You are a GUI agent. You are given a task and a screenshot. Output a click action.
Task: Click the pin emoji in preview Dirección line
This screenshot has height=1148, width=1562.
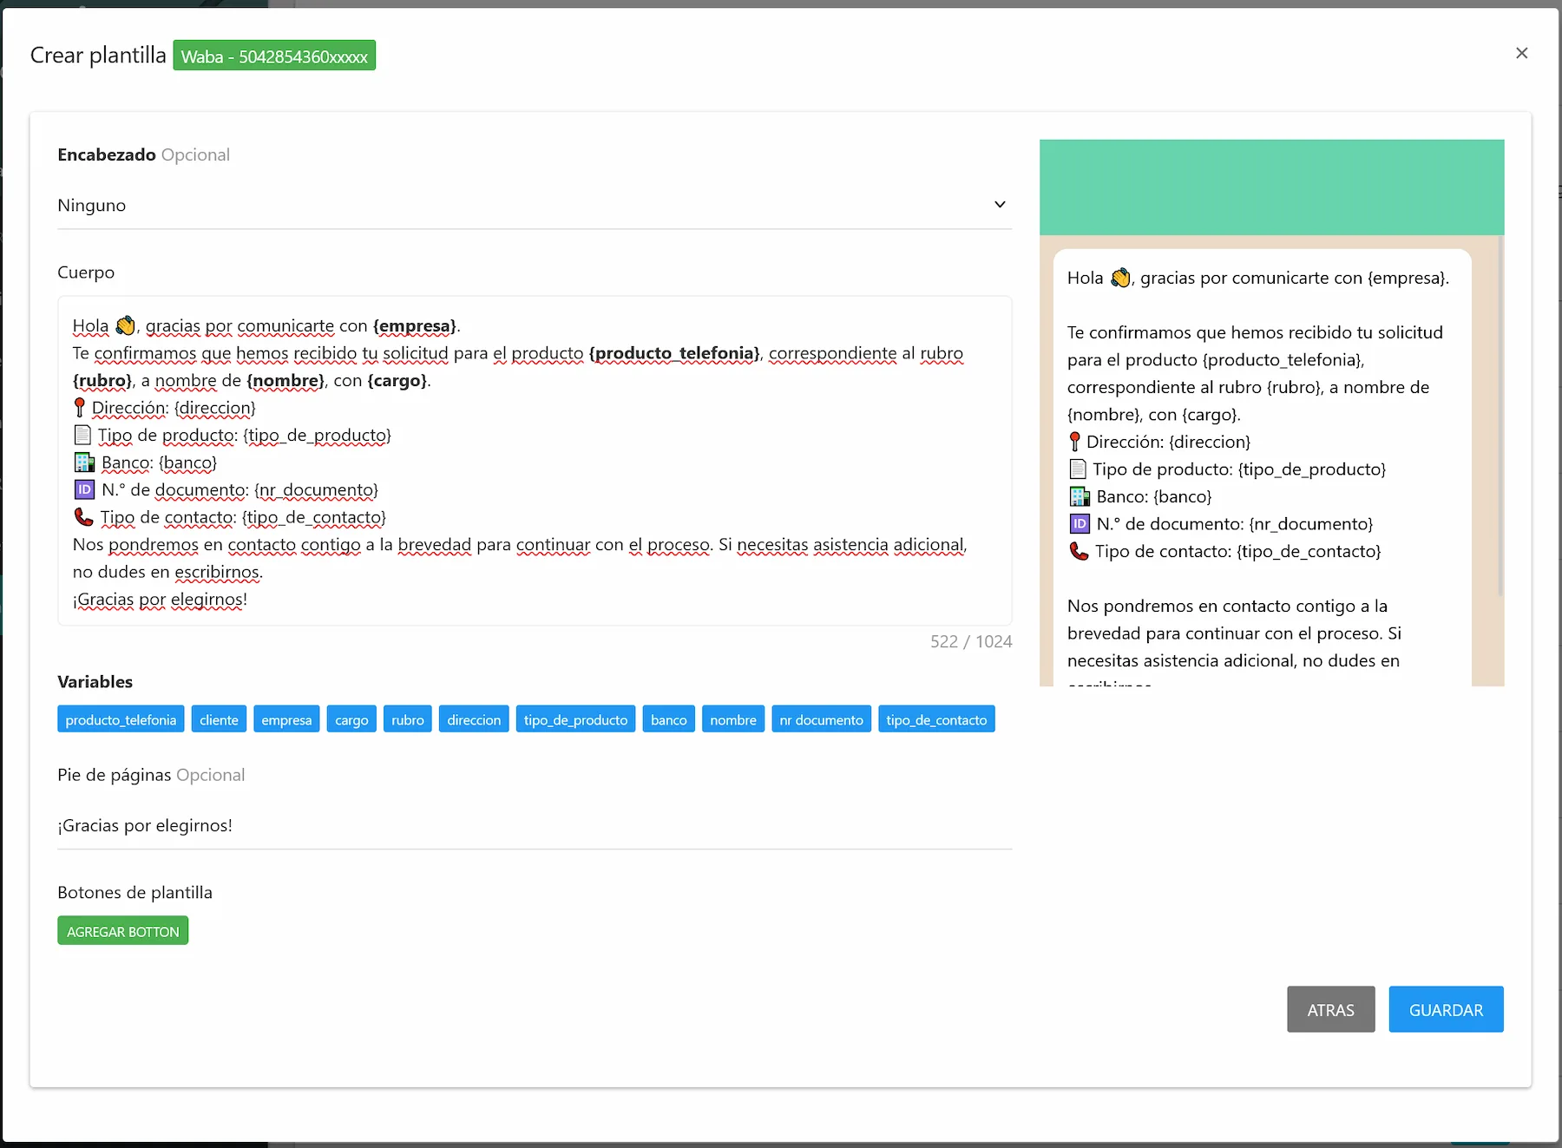[x=1074, y=441]
